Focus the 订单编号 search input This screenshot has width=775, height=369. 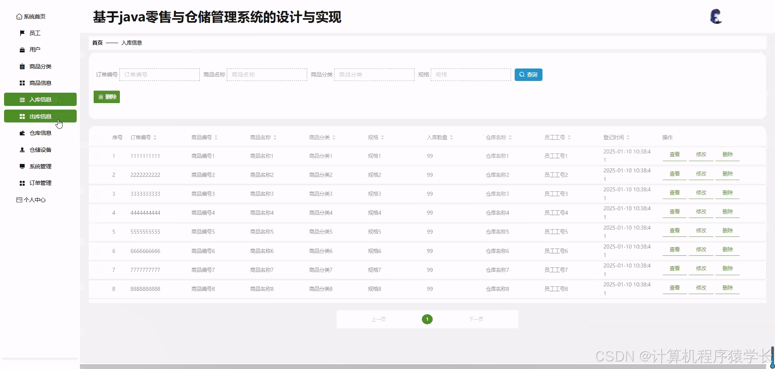[159, 75]
